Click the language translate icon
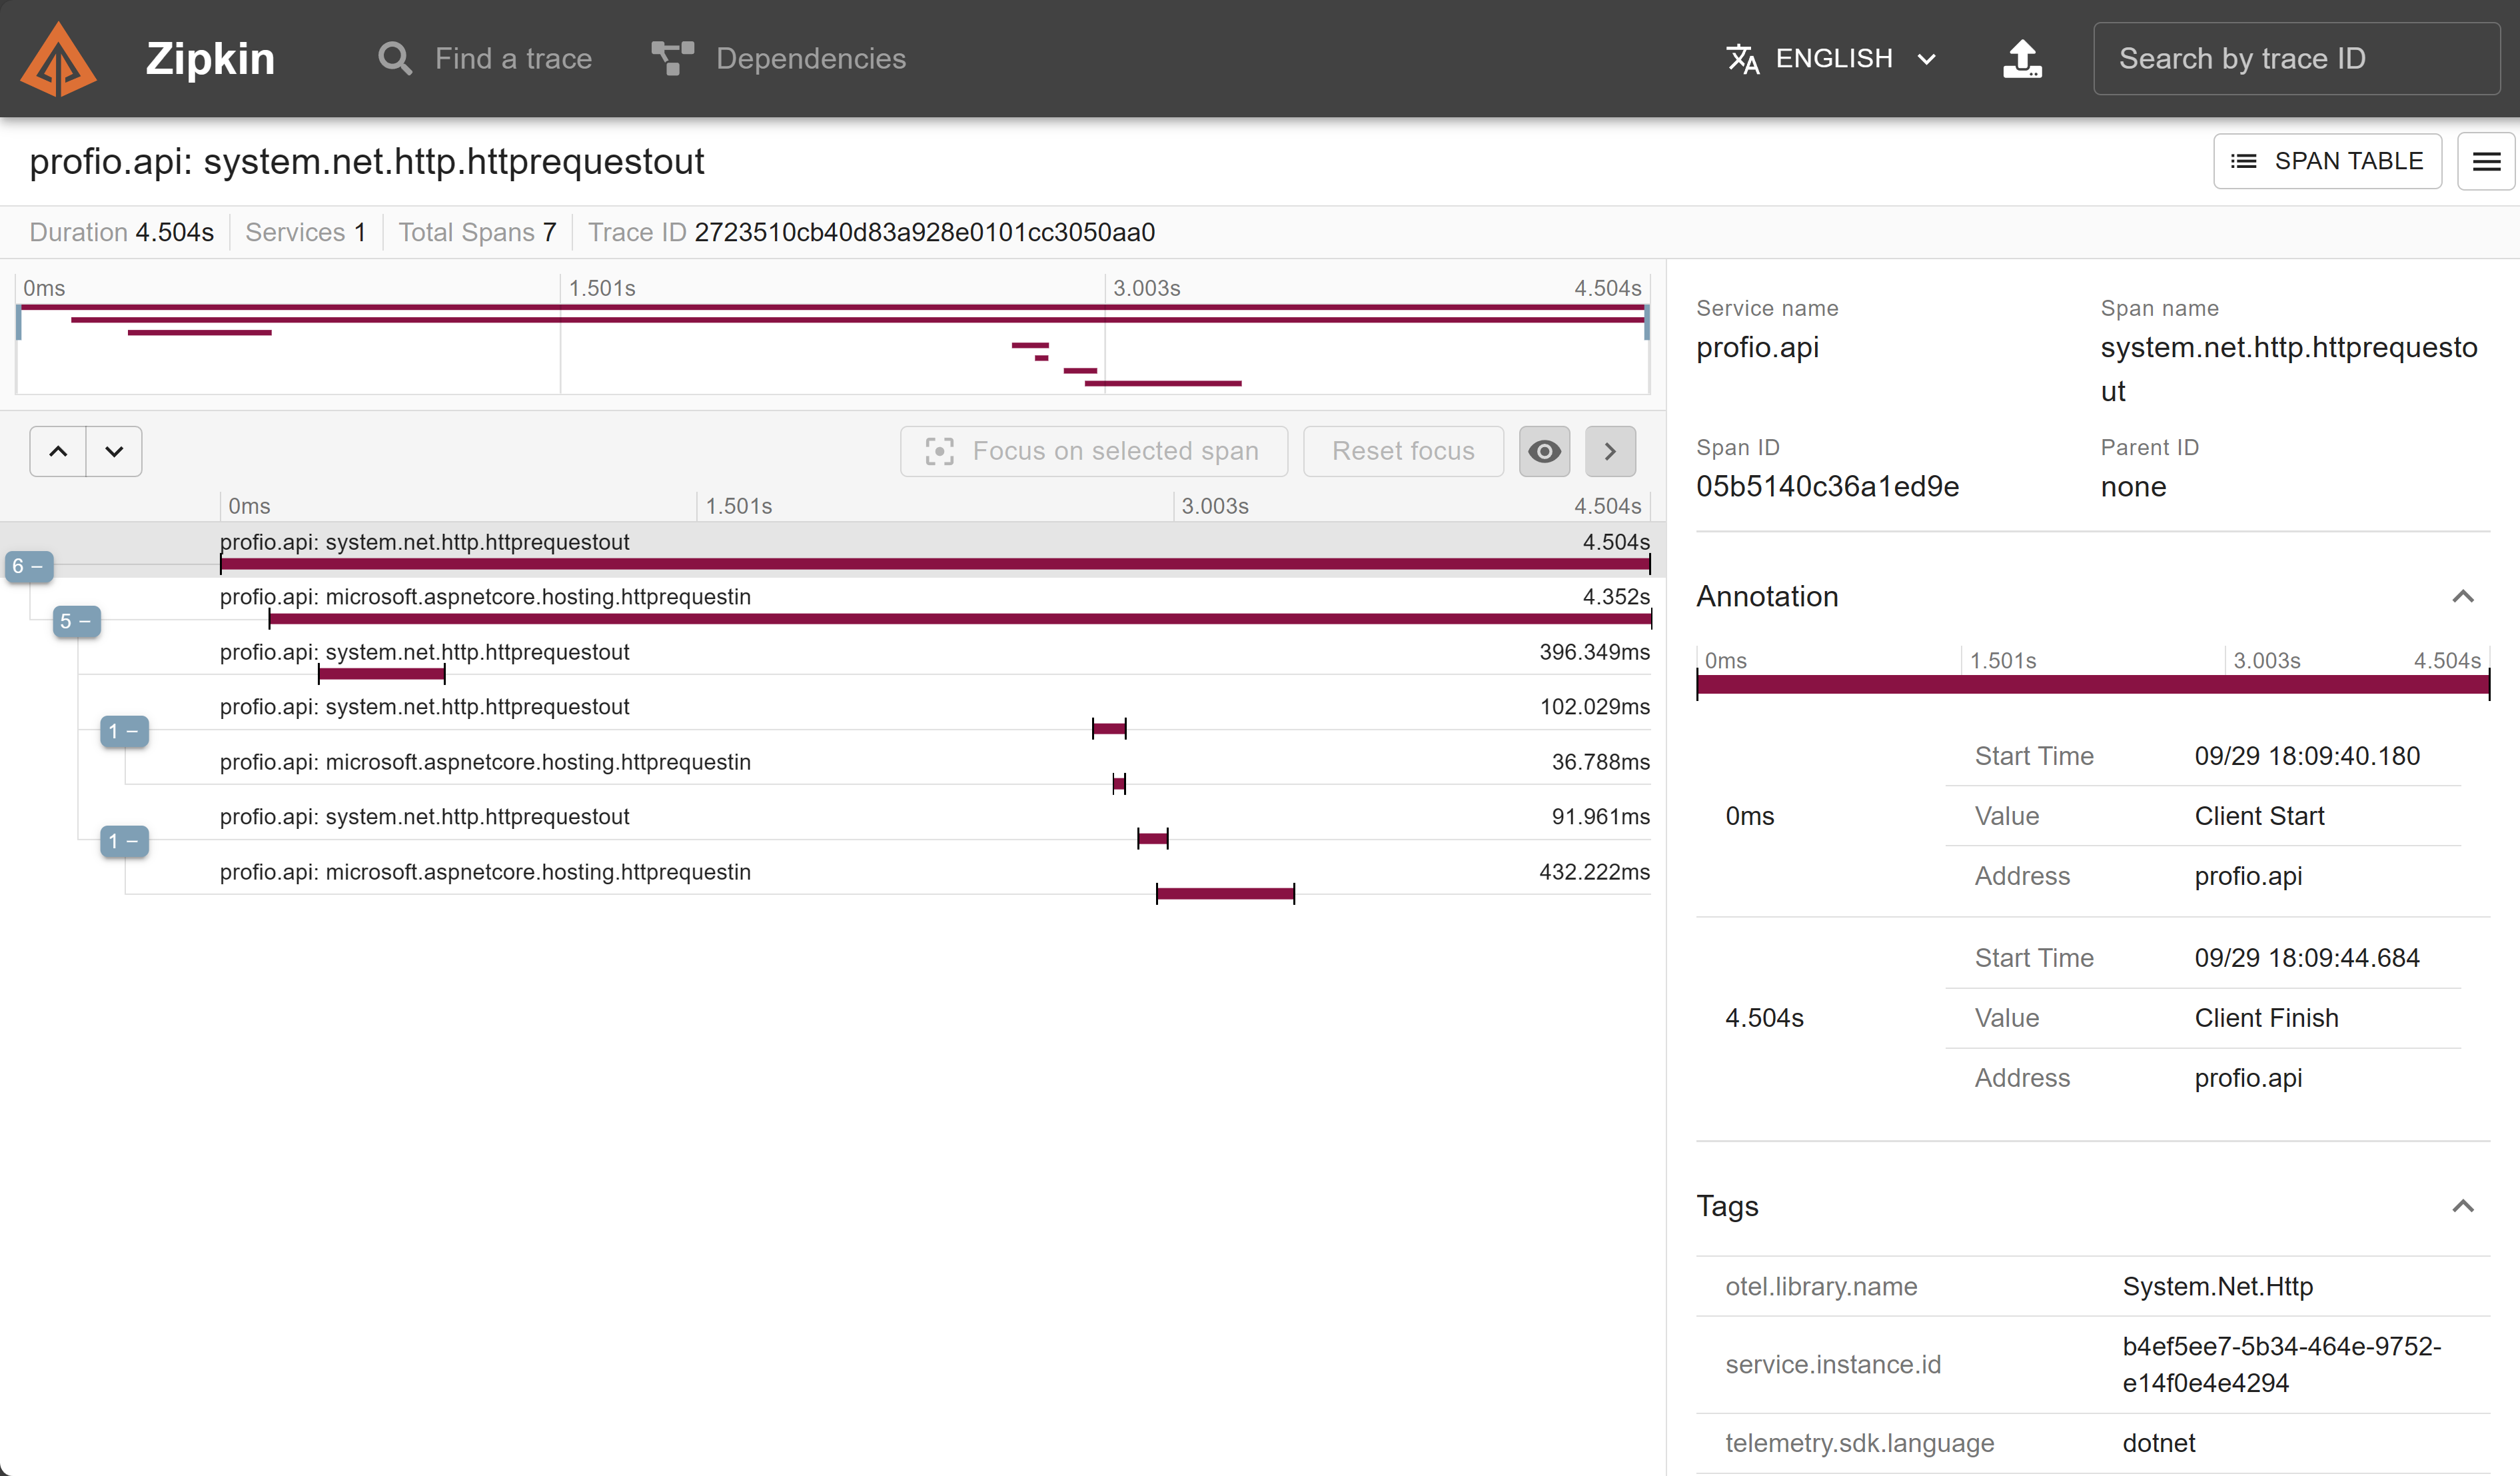The width and height of the screenshot is (2520, 1476). (x=1743, y=59)
